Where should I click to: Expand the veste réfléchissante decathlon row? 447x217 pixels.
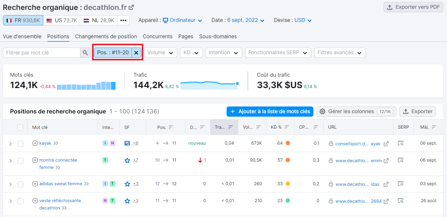point(11,201)
